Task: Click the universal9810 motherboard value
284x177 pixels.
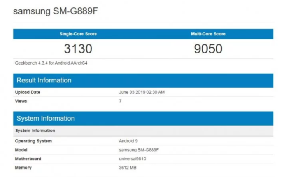Action: 132,159
